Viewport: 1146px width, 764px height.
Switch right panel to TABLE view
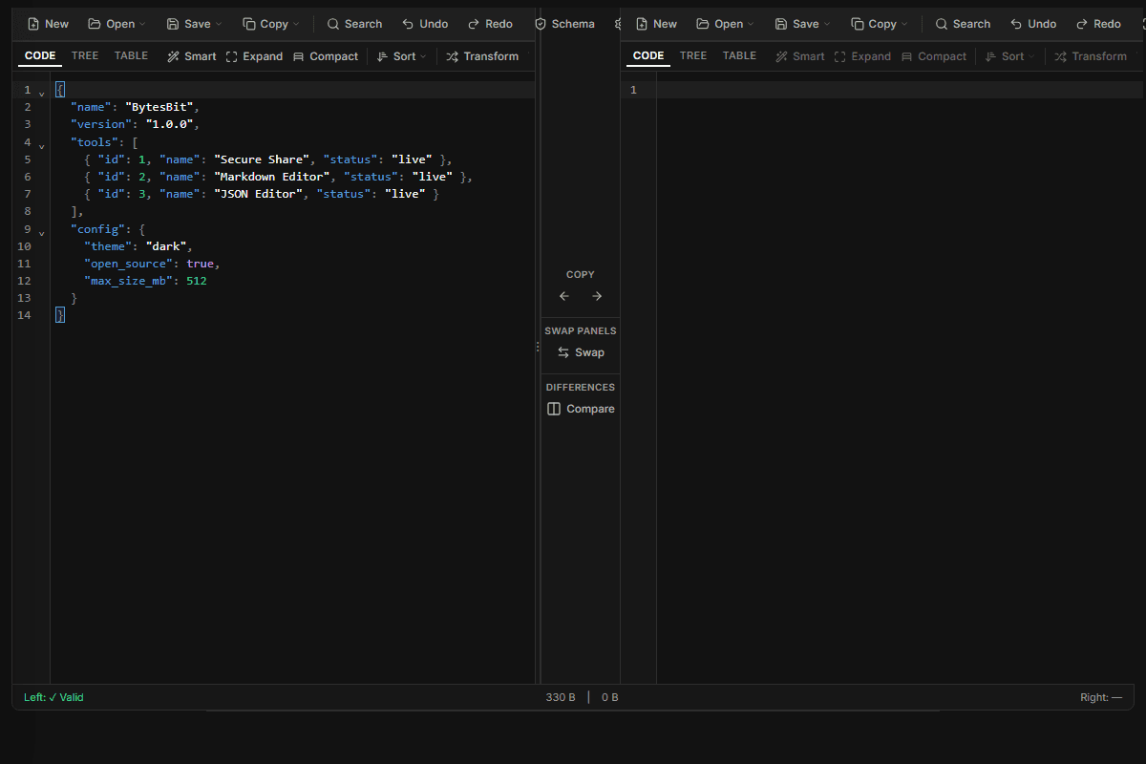pos(739,55)
